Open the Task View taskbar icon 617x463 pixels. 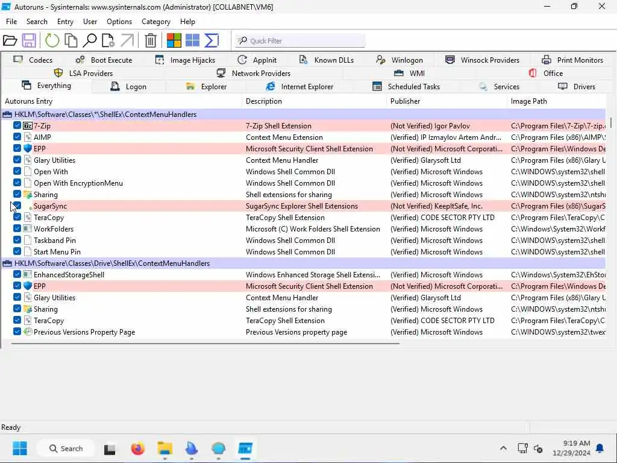(x=110, y=449)
